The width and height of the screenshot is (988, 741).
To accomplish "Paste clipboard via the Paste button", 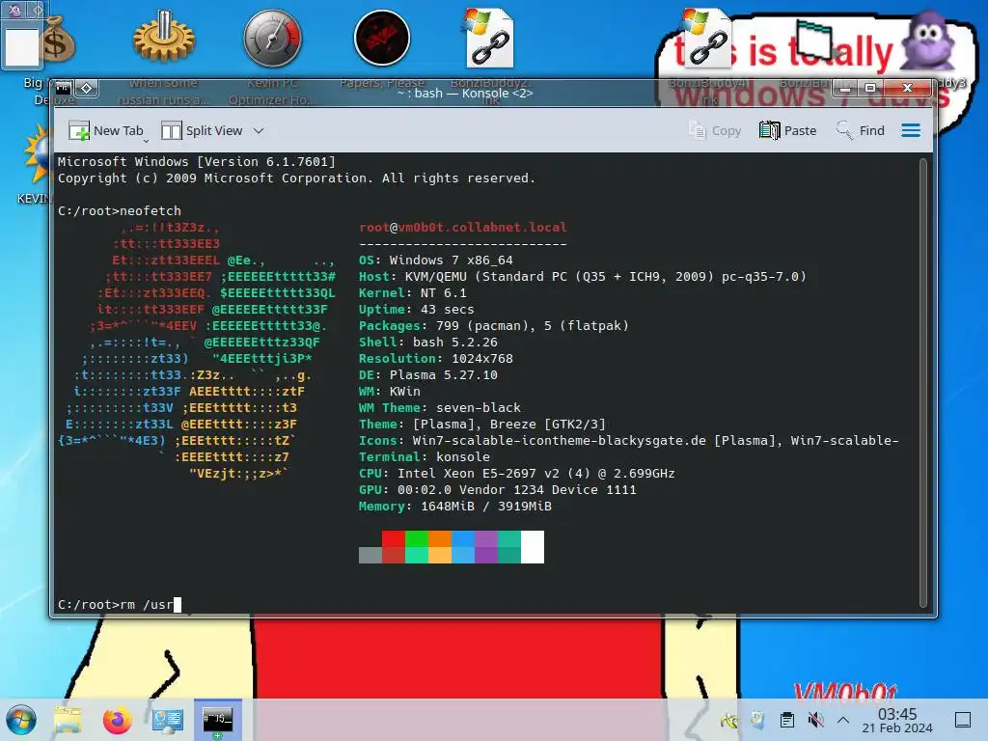I will [x=787, y=130].
